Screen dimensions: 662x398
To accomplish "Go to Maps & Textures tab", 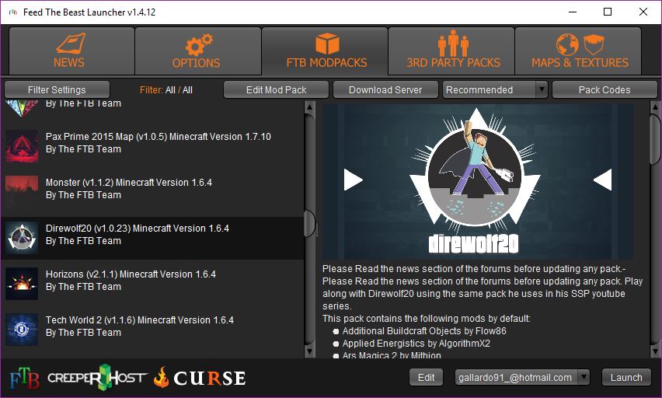I will point(578,51).
